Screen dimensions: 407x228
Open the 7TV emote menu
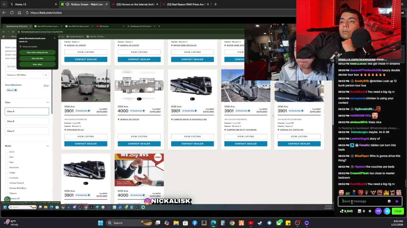(x=378, y=211)
